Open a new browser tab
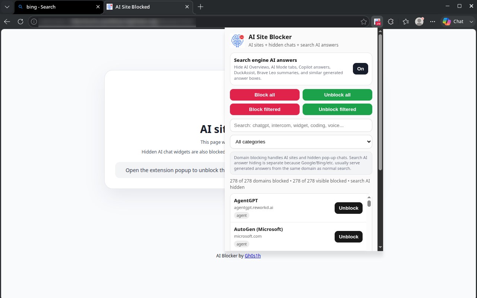Screen dimensions: 477x298 pyautogui.click(x=200, y=7)
